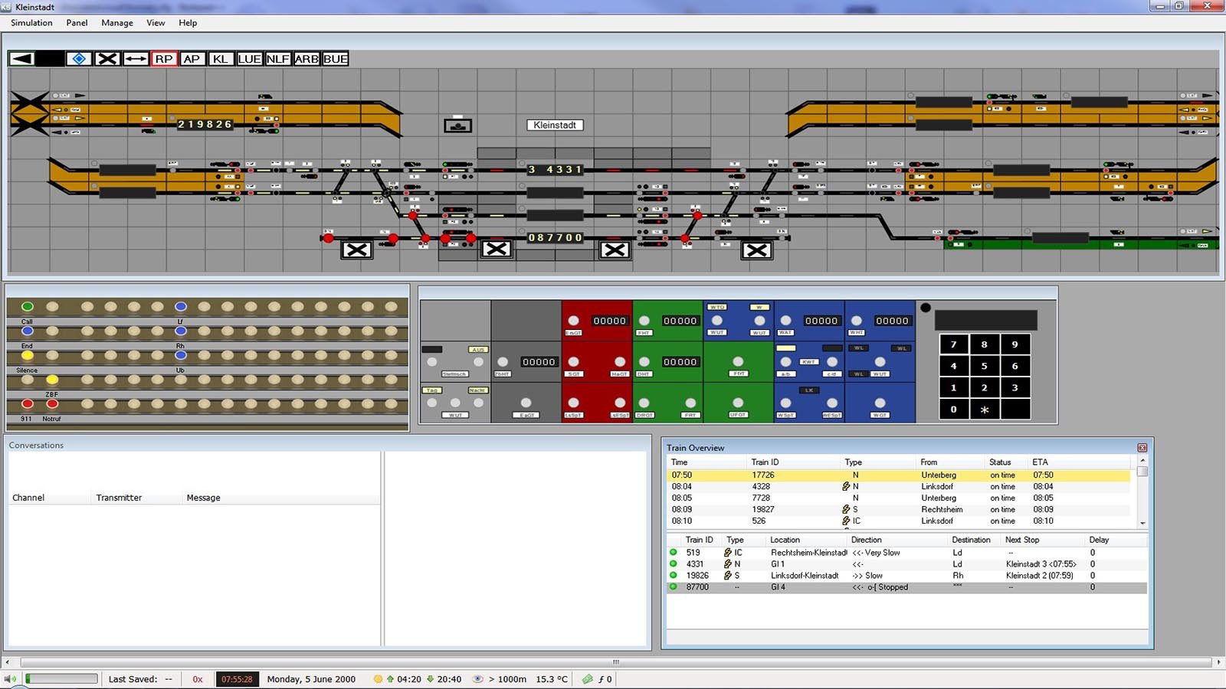Open the Manage menu

click(117, 23)
